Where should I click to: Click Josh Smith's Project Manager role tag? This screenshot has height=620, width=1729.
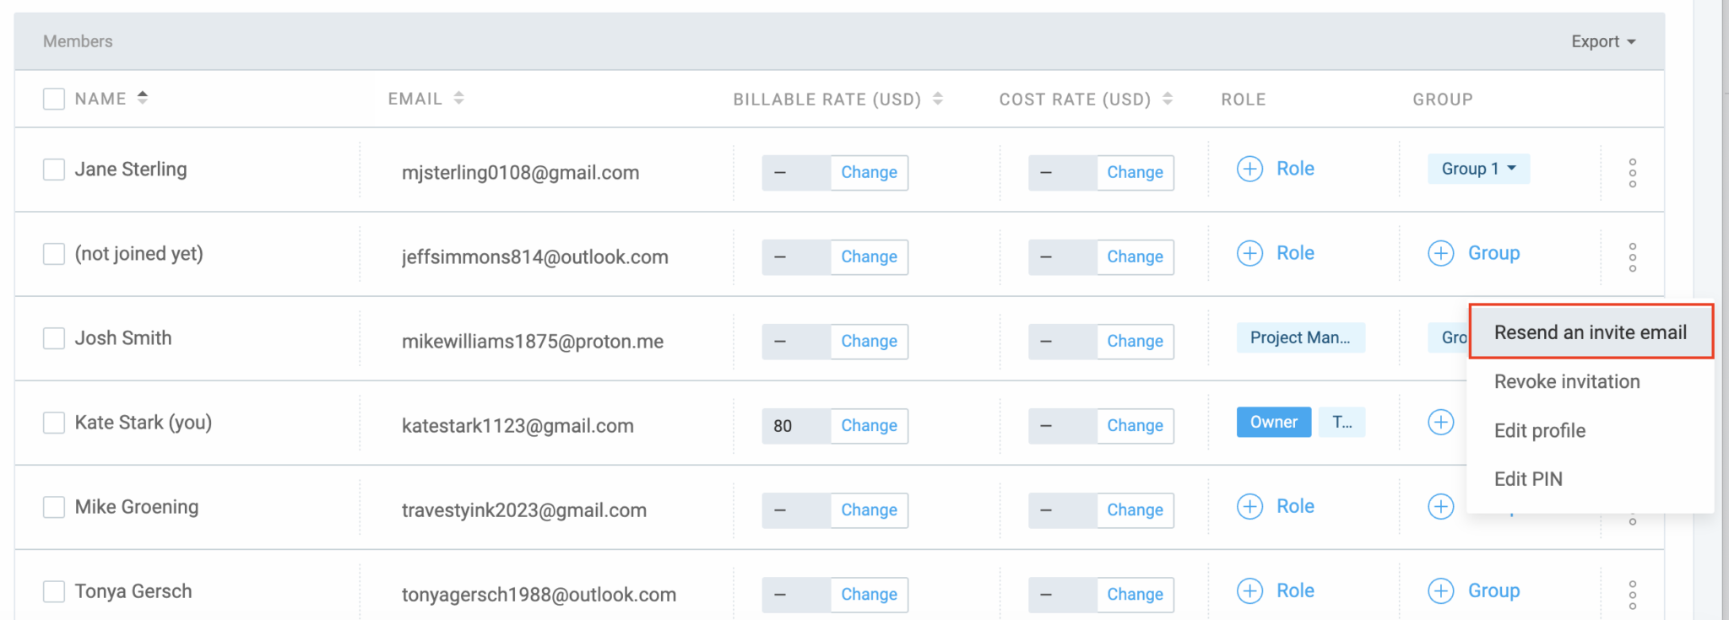click(1300, 337)
